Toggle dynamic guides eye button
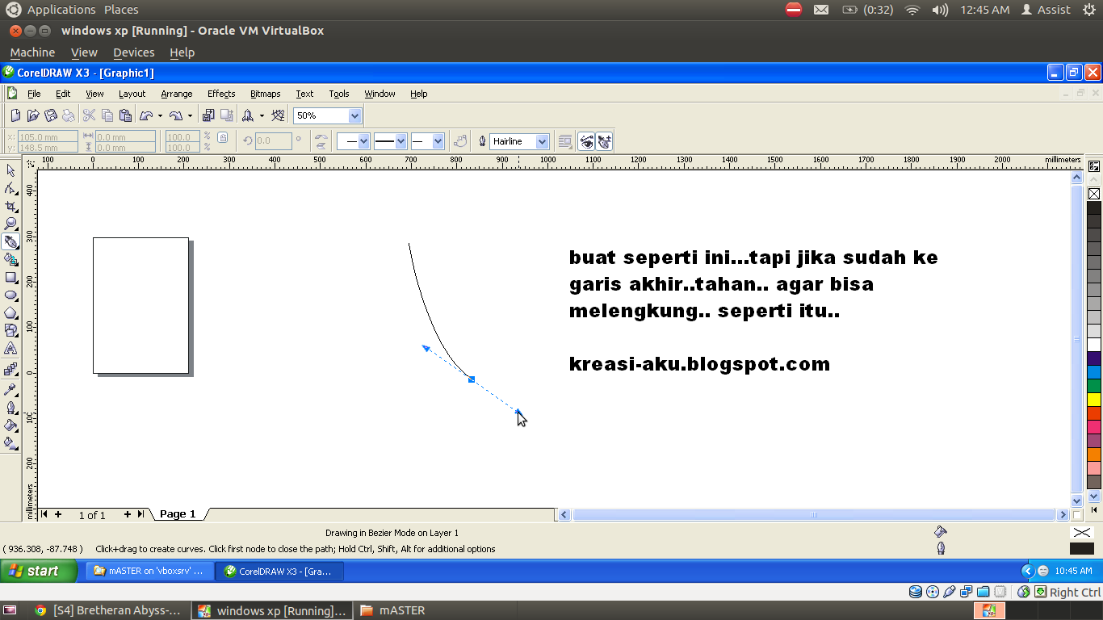 pyautogui.click(x=586, y=141)
